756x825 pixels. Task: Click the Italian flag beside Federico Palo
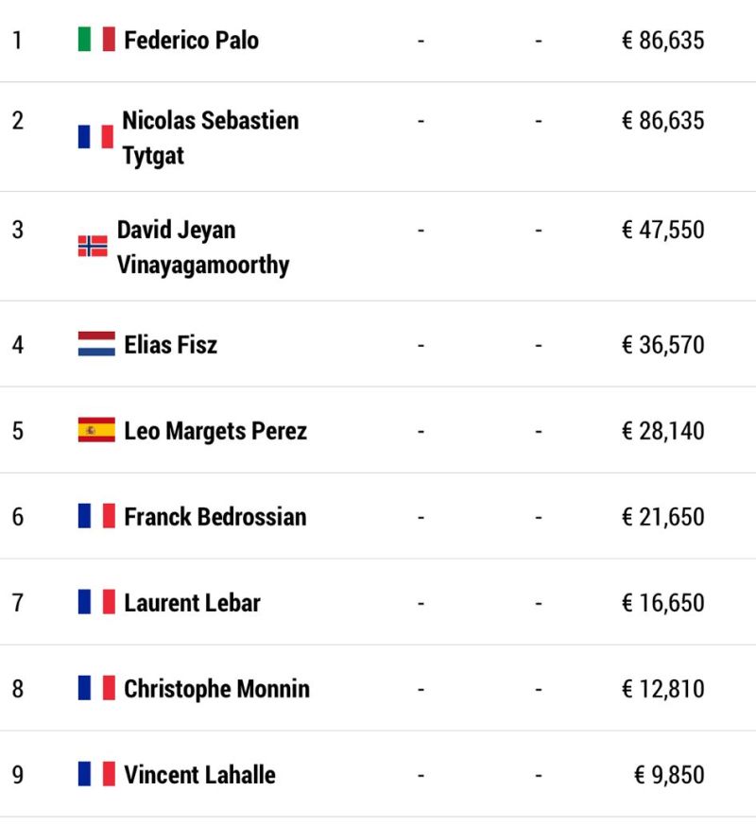click(96, 39)
